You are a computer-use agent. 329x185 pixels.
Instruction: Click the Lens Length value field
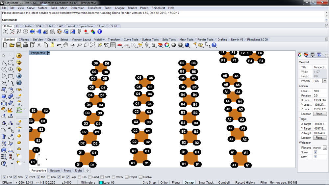click(320, 91)
